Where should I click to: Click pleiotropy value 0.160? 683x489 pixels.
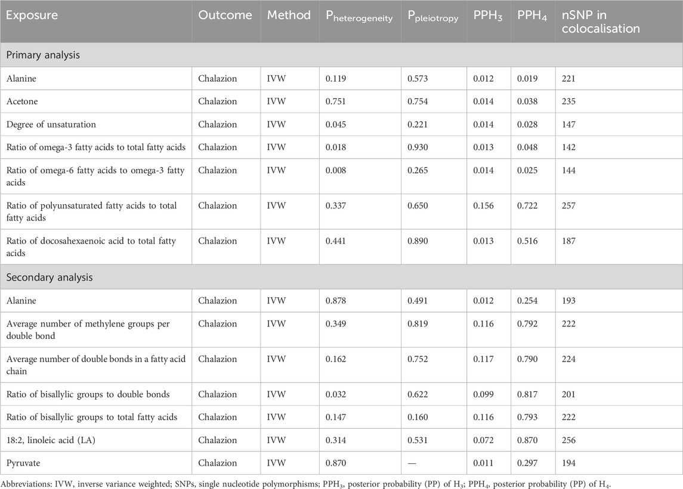pyautogui.click(x=418, y=417)
